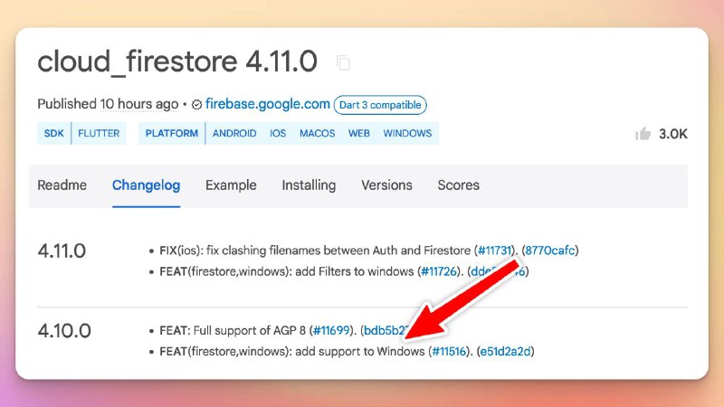This screenshot has height=407, width=724.
Task: Select the IOS platform tag
Action: coord(278,133)
